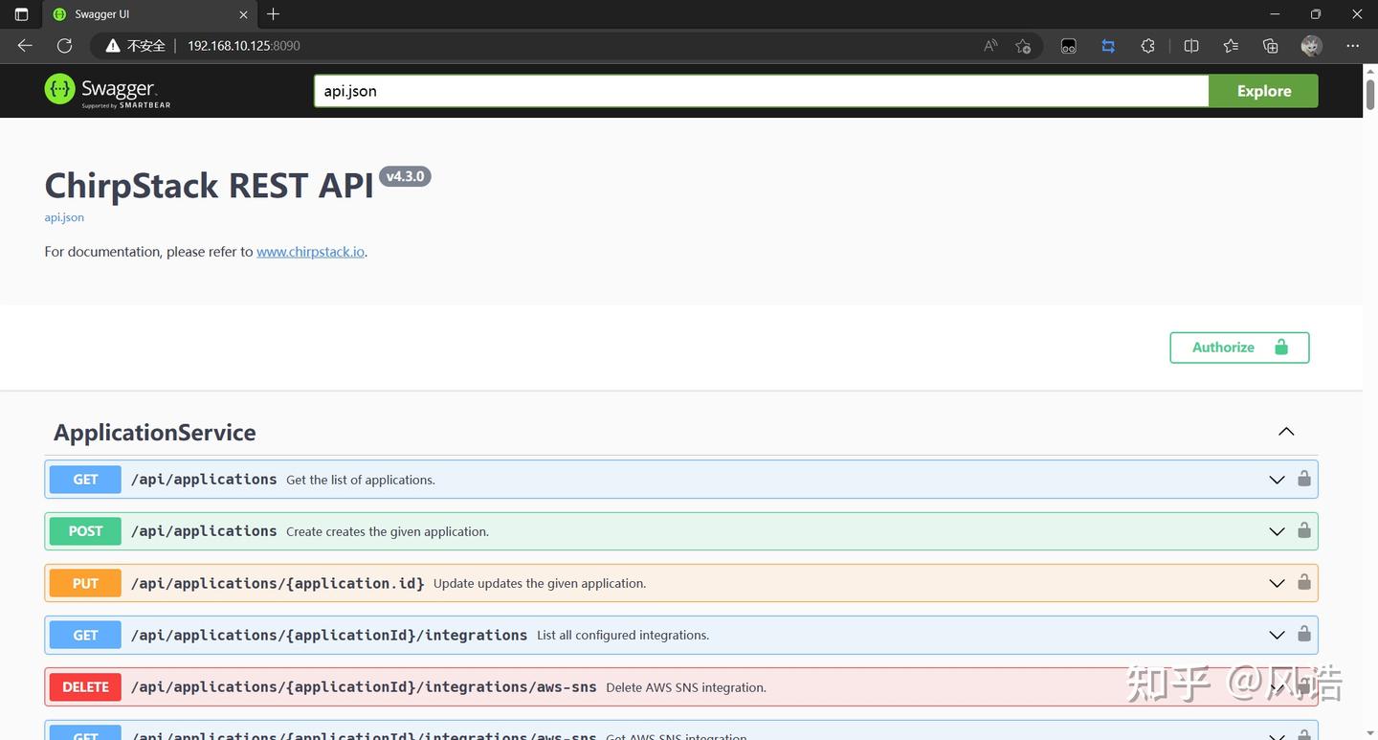Open the Collections icon in the toolbar

coord(1269,45)
